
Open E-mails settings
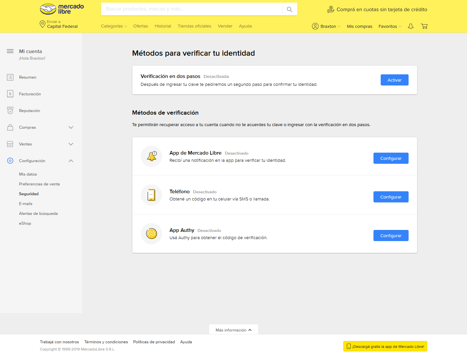pos(26,204)
